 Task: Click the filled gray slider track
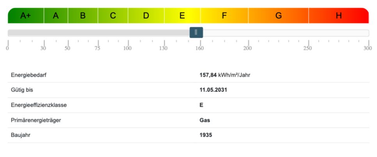tap(99, 33)
